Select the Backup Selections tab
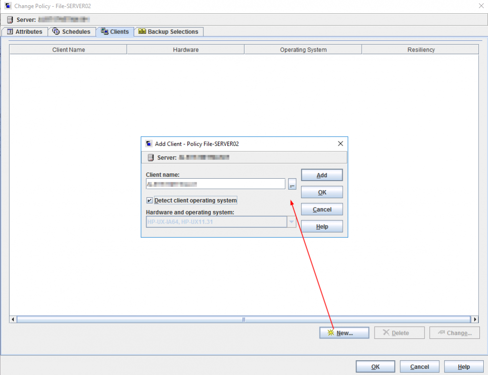This screenshot has width=488, height=375. (168, 32)
